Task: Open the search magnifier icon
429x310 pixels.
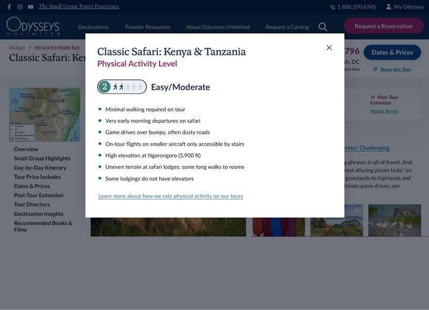Action: pyautogui.click(x=323, y=27)
